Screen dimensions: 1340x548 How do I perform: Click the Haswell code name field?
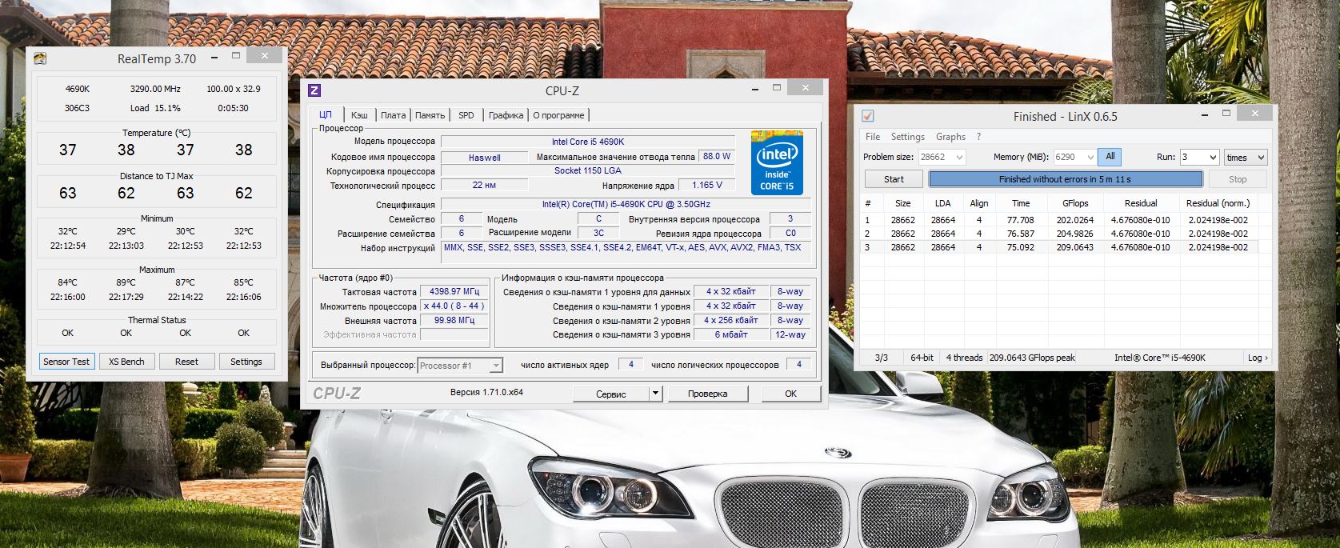pyautogui.click(x=484, y=158)
